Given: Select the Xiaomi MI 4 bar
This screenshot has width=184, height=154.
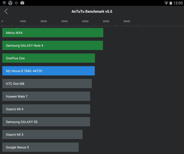Looking at the screenshot, I should tap(46, 109).
